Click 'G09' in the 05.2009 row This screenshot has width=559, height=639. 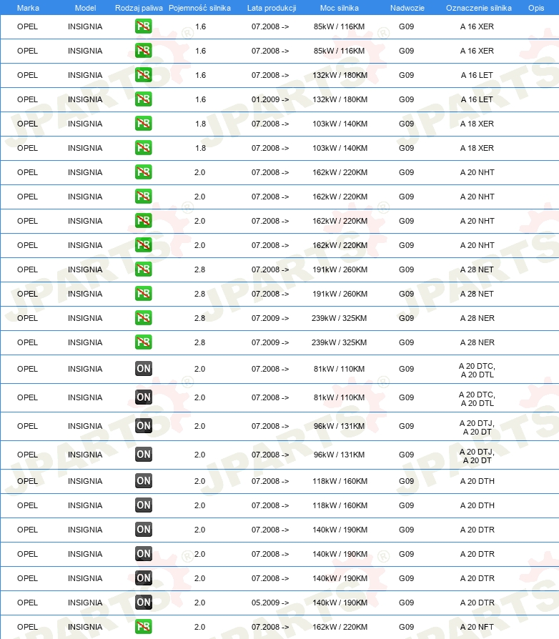tap(406, 603)
